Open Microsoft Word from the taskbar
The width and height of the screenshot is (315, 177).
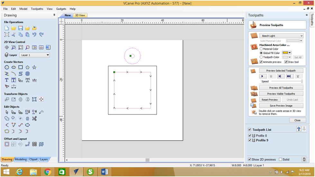(105, 172)
